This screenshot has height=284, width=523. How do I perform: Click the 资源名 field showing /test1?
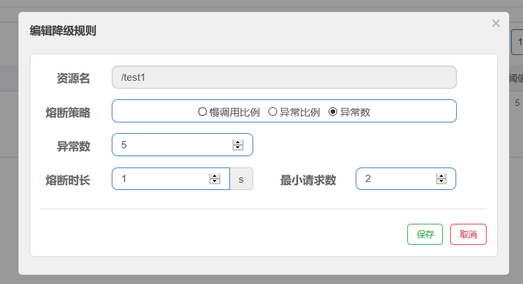click(284, 77)
